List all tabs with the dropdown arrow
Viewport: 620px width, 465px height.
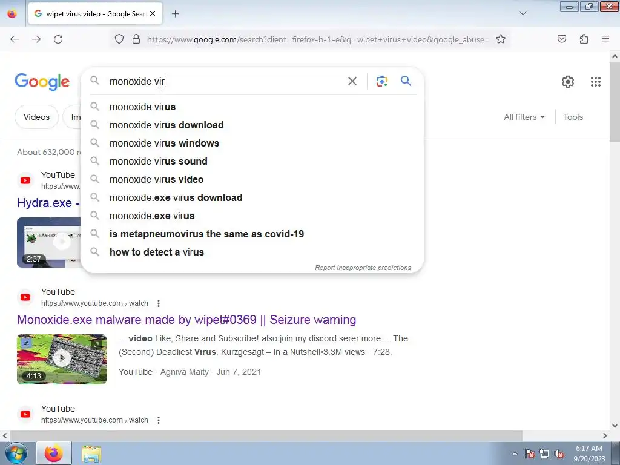[x=523, y=13]
